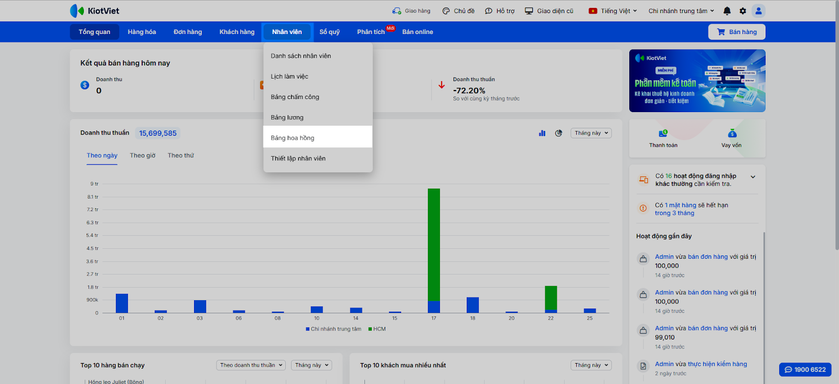
Task: Click the KiotViet logo
Action: pyautogui.click(x=95, y=11)
